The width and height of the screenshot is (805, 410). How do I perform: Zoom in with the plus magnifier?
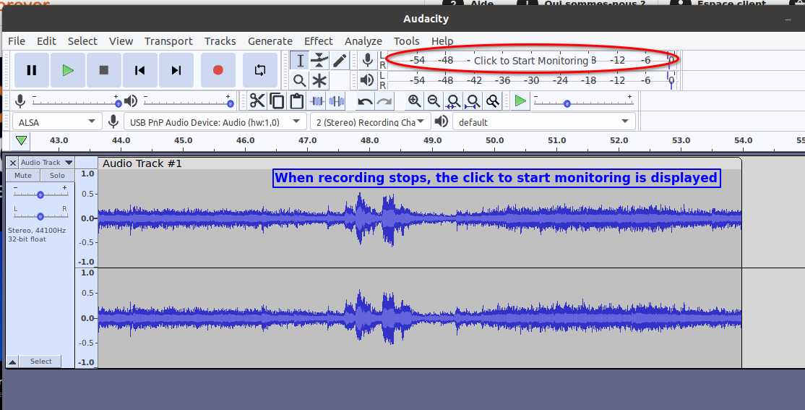(414, 101)
